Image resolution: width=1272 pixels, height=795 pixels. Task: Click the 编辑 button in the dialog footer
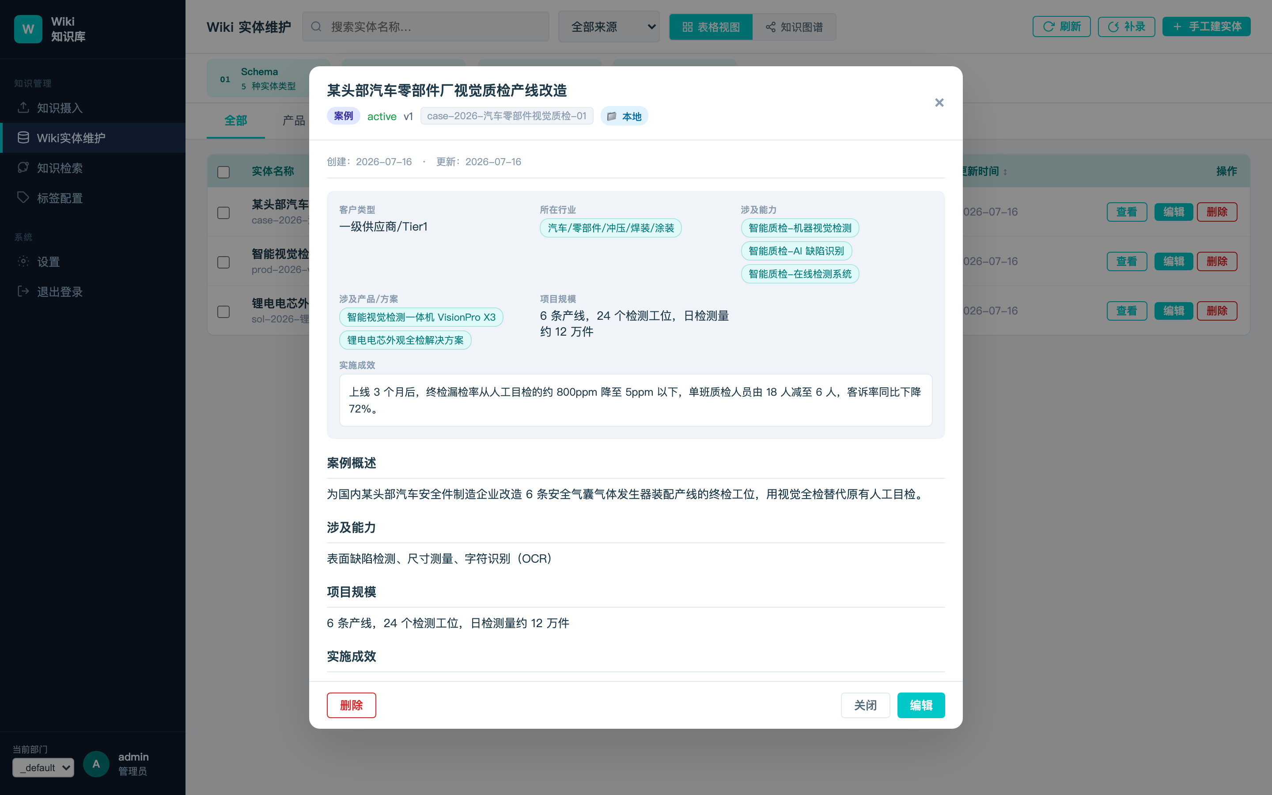[921, 705]
